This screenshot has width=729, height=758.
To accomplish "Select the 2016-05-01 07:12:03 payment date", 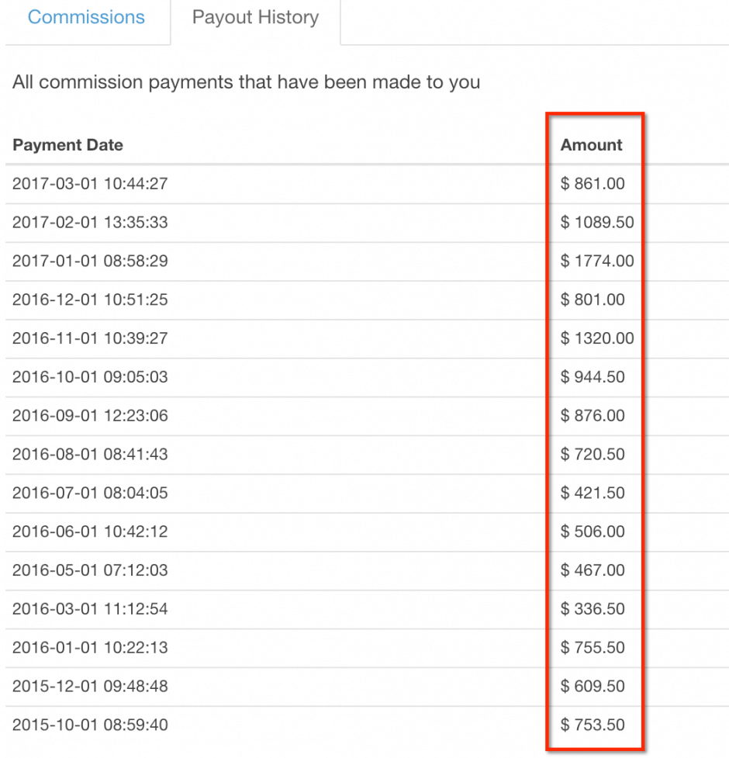I will [90, 570].
